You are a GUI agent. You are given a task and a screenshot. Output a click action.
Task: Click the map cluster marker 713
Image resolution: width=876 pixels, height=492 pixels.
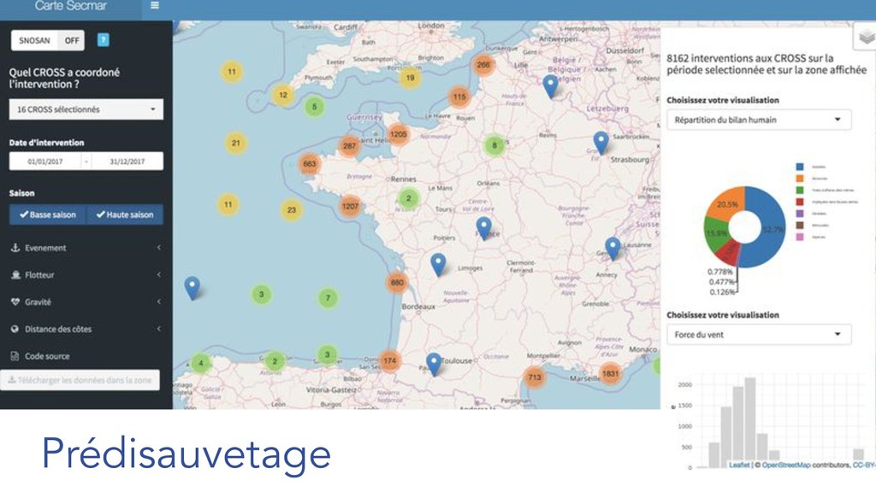pos(535,377)
